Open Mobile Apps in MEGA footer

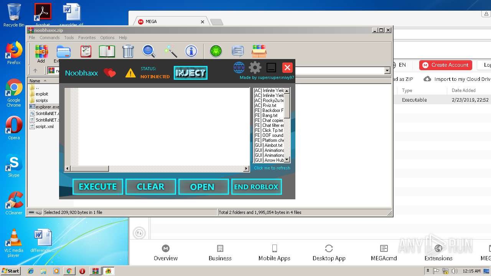point(274,253)
